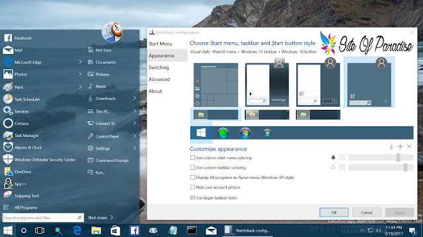Click the user account picture avatar
This screenshot has width=423, height=237.
pyautogui.click(x=112, y=32)
